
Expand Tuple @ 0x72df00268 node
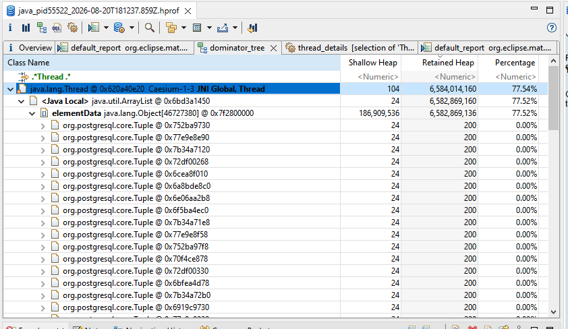42,162
